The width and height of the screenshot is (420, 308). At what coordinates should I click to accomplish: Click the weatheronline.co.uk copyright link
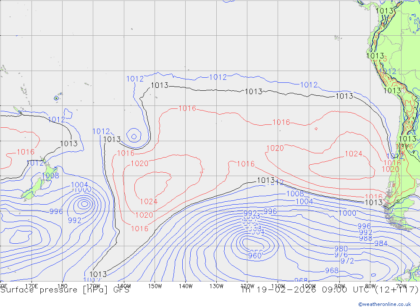(x=385, y=304)
